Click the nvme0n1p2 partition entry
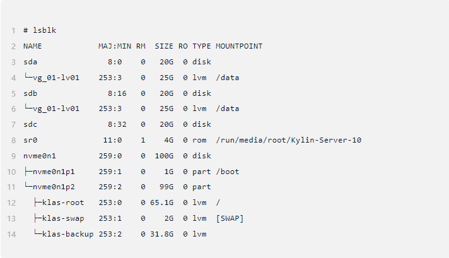This screenshot has width=449, height=258. coord(54,187)
